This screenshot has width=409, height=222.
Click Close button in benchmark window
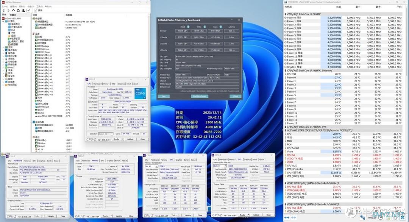236,96
